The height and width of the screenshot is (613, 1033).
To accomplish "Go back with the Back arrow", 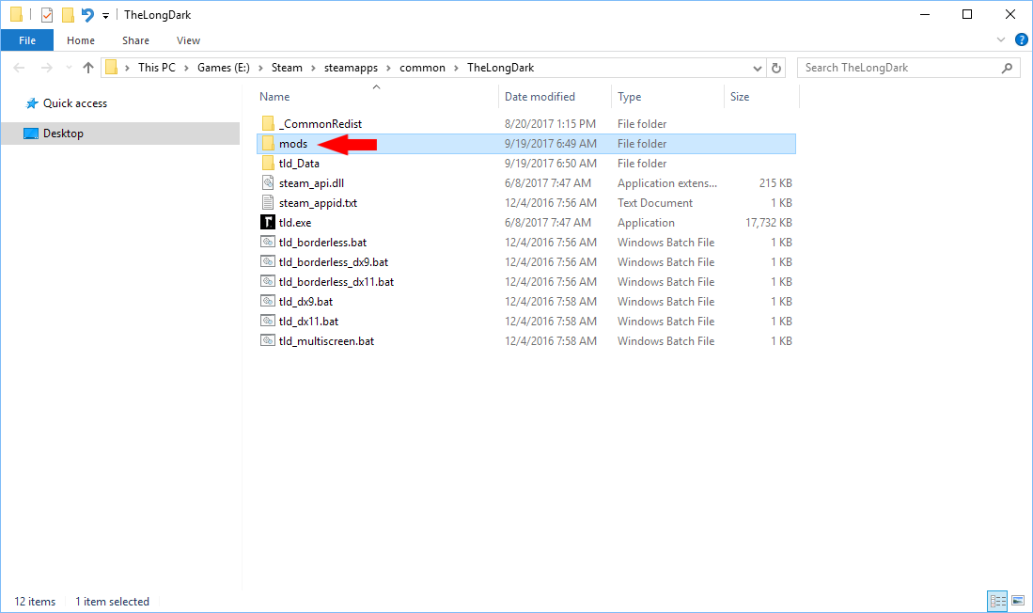I will (19, 68).
